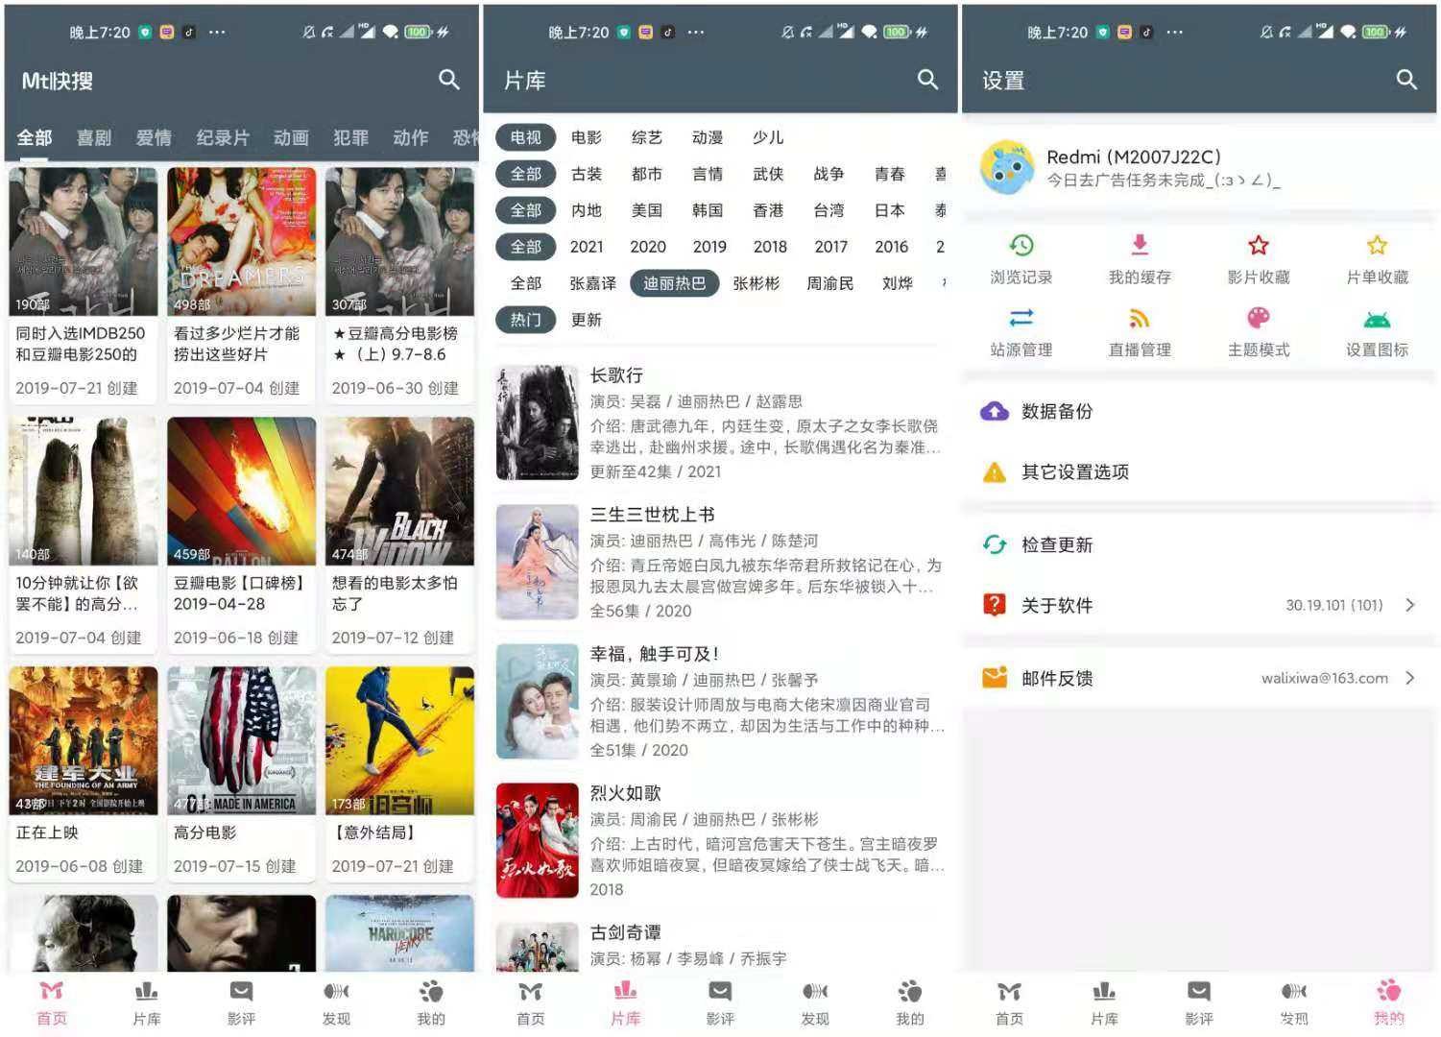Open 想看的电影太多怕忘了 Black Widow card
Screen dimensions: 1441x1037
click(x=399, y=535)
